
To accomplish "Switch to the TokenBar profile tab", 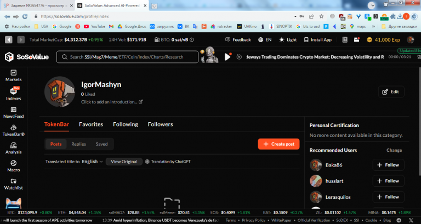I will [x=56, y=124].
